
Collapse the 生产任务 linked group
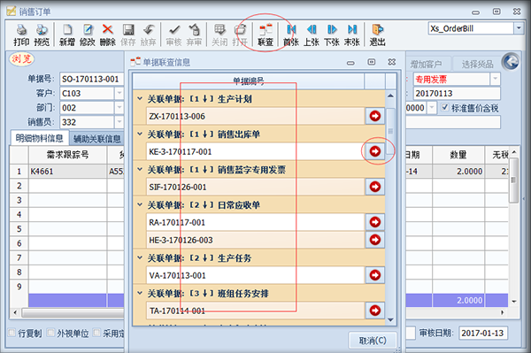tap(140, 258)
